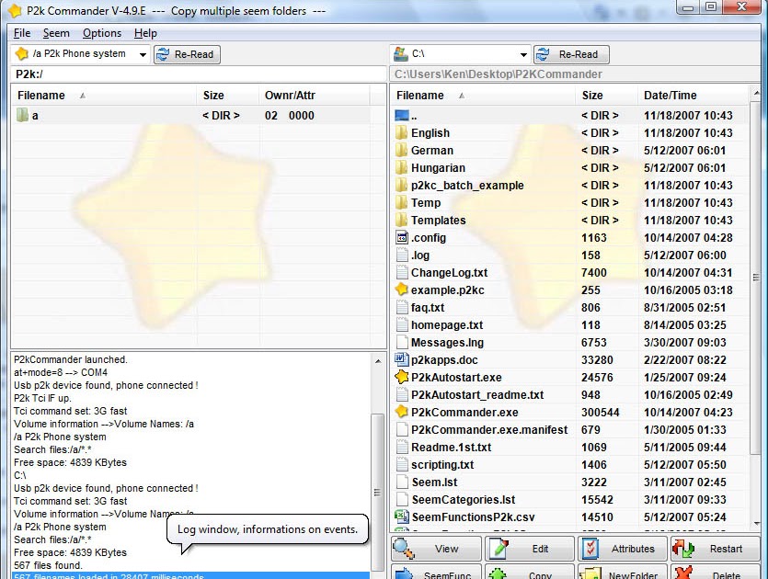Click 'Free space: 4839 KBytes' last log line
The image size is (768, 579).
70,552
